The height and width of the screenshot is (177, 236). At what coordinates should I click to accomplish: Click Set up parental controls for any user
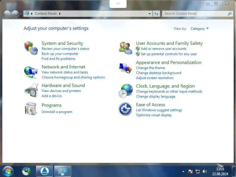[x=169, y=54]
